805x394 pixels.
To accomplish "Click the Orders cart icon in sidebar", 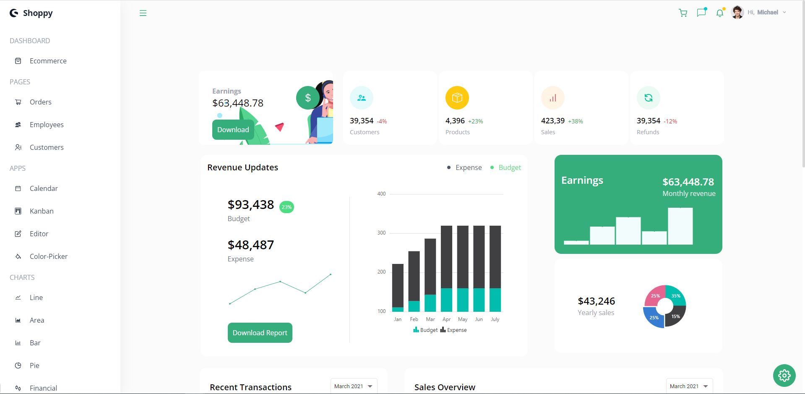I will (18, 102).
